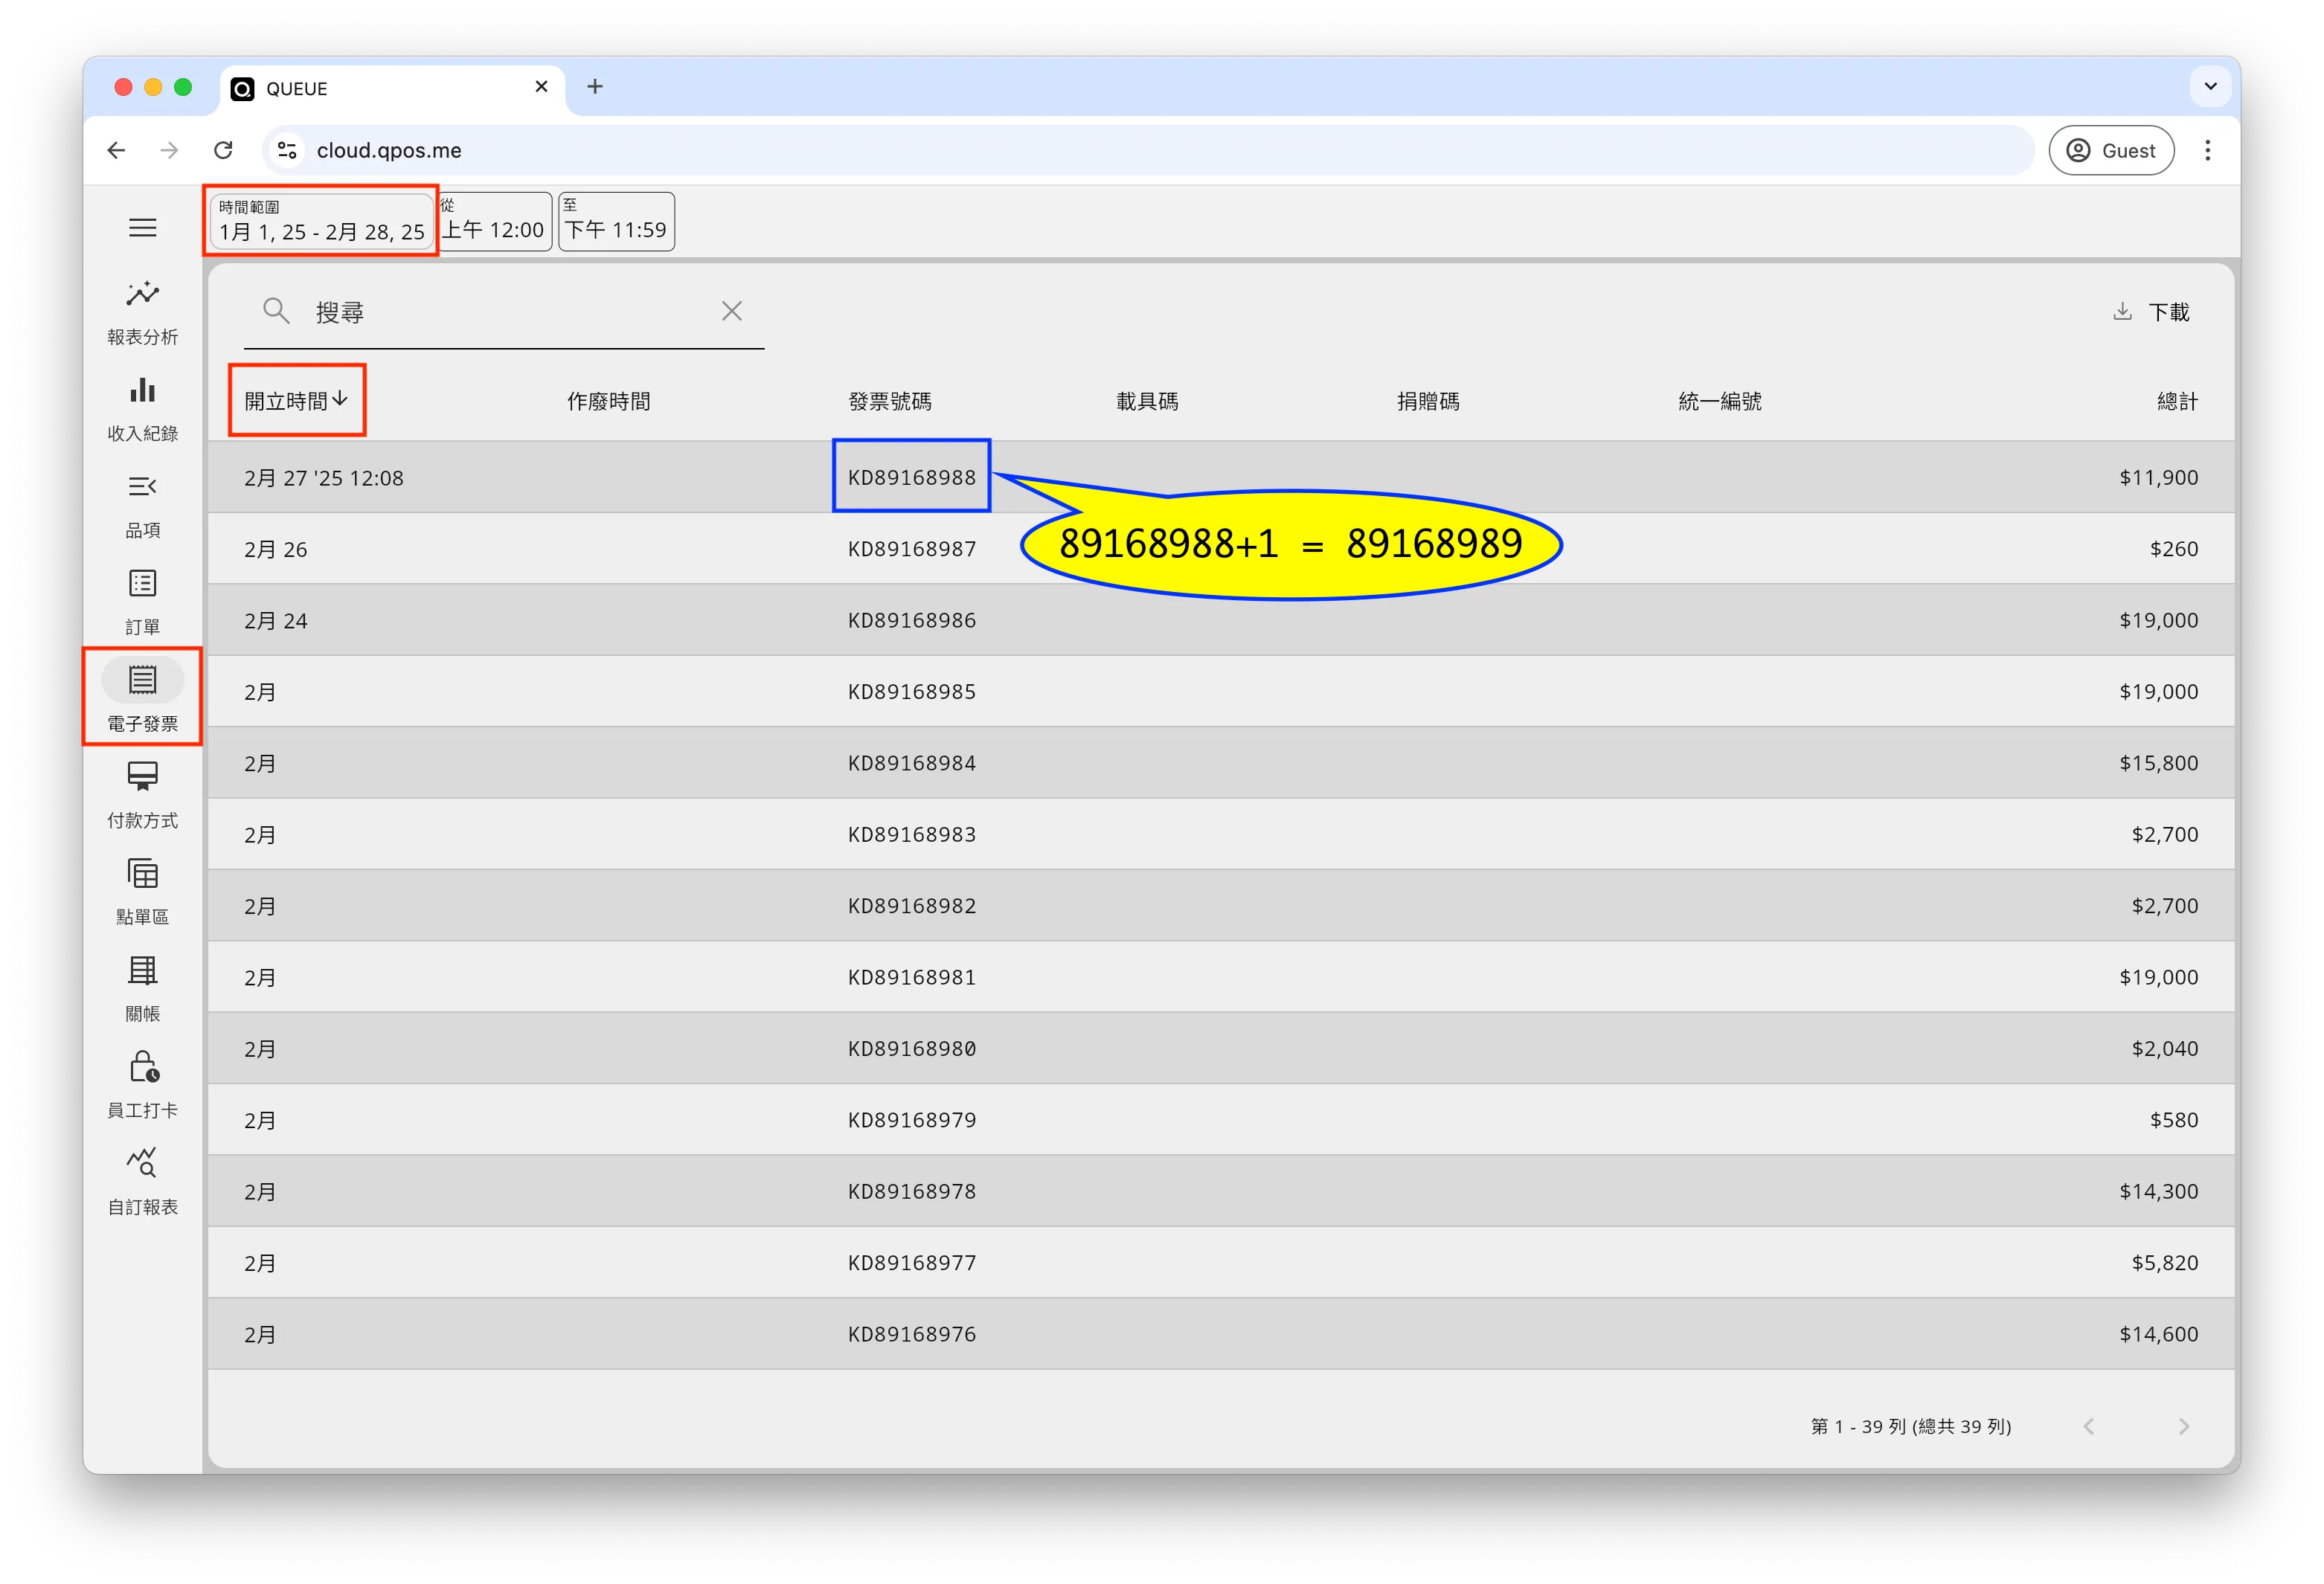This screenshot has height=1584, width=2324.
Task: Select invoice KD89168979
Action: coord(912,1119)
